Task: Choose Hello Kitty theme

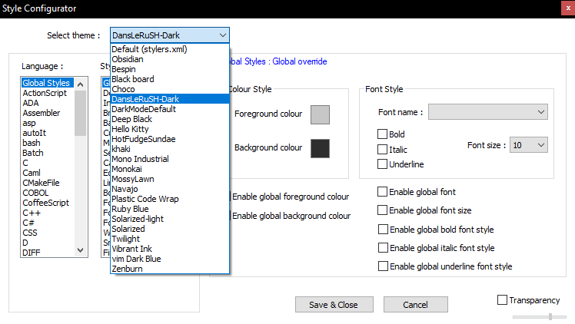Action: click(x=170, y=129)
